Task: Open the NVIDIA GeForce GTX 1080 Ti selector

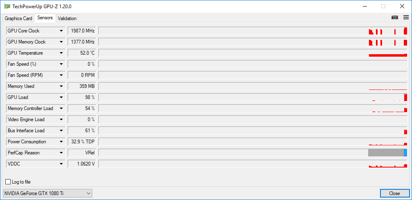Action: pos(48,193)
